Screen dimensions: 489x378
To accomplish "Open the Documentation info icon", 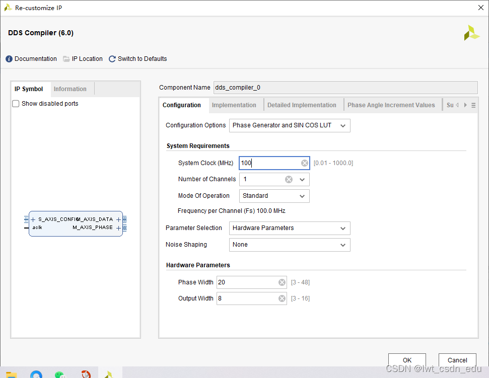I will pyautogui.click(x=9, y=59).
